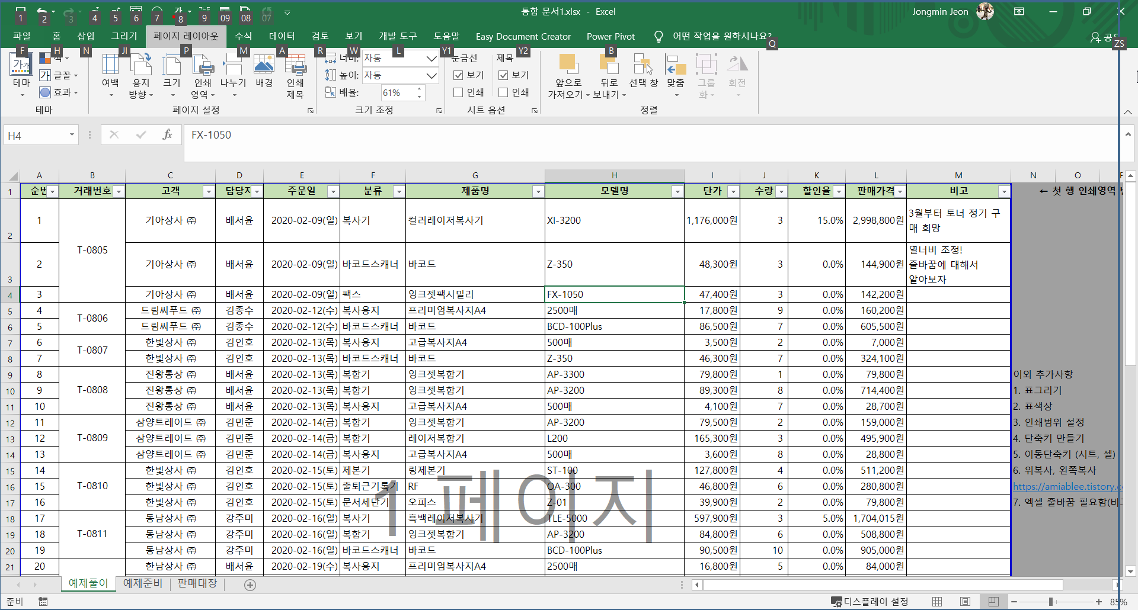Choose sheet Background (배경) image
The width and height of the screenshot is (1138, 610).
(264, 71)
